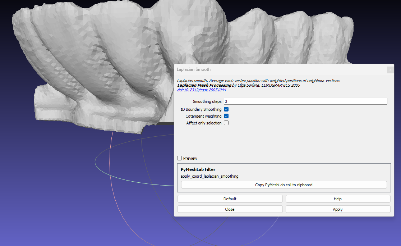This screenshot has width=401, height=246.
Task: Click the Laplacian Smooth dialog title bar
Action: pyautogui.click(x=252, y=69)
